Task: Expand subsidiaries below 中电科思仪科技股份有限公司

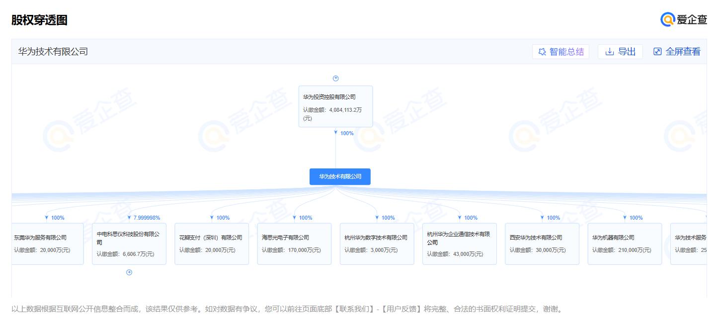Action: click(129, 272)
